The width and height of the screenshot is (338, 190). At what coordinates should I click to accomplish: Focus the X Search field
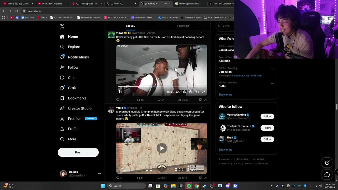click(x=224, y=26)
